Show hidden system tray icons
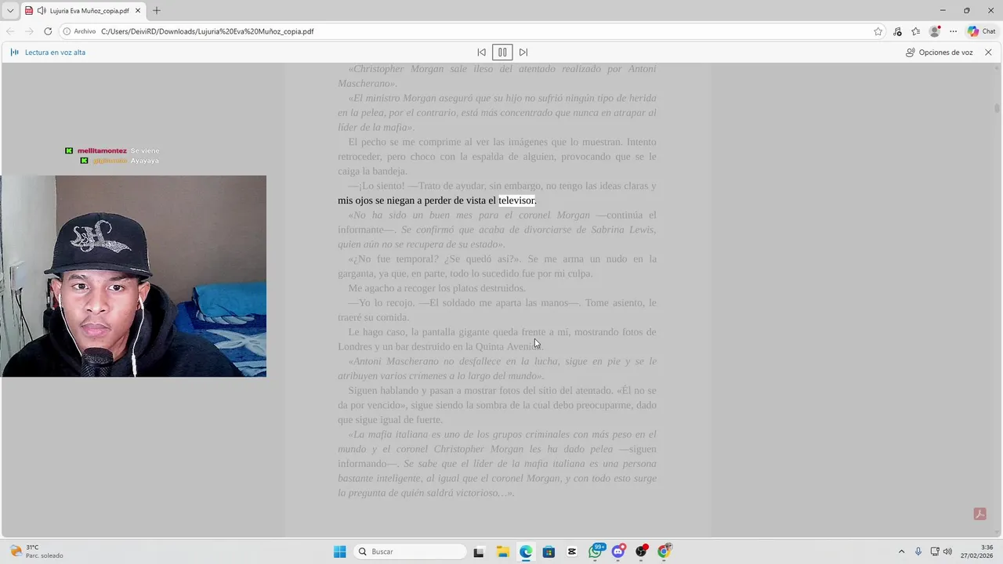Screen dimensions: 1003x564 [x=901, y=551]
